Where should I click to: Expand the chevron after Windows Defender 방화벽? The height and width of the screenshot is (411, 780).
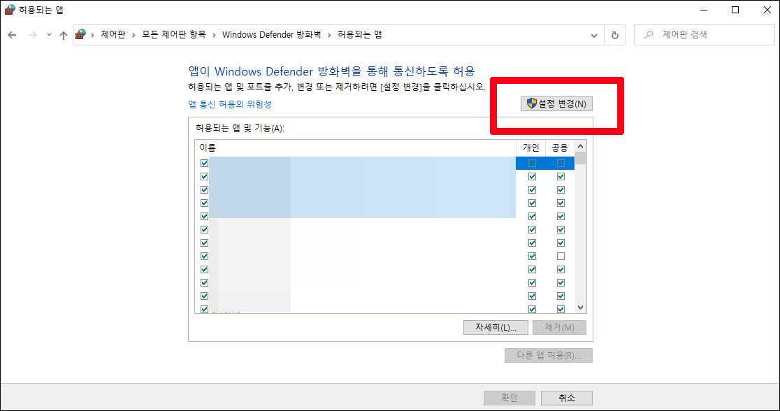click(x=328, y=35)
